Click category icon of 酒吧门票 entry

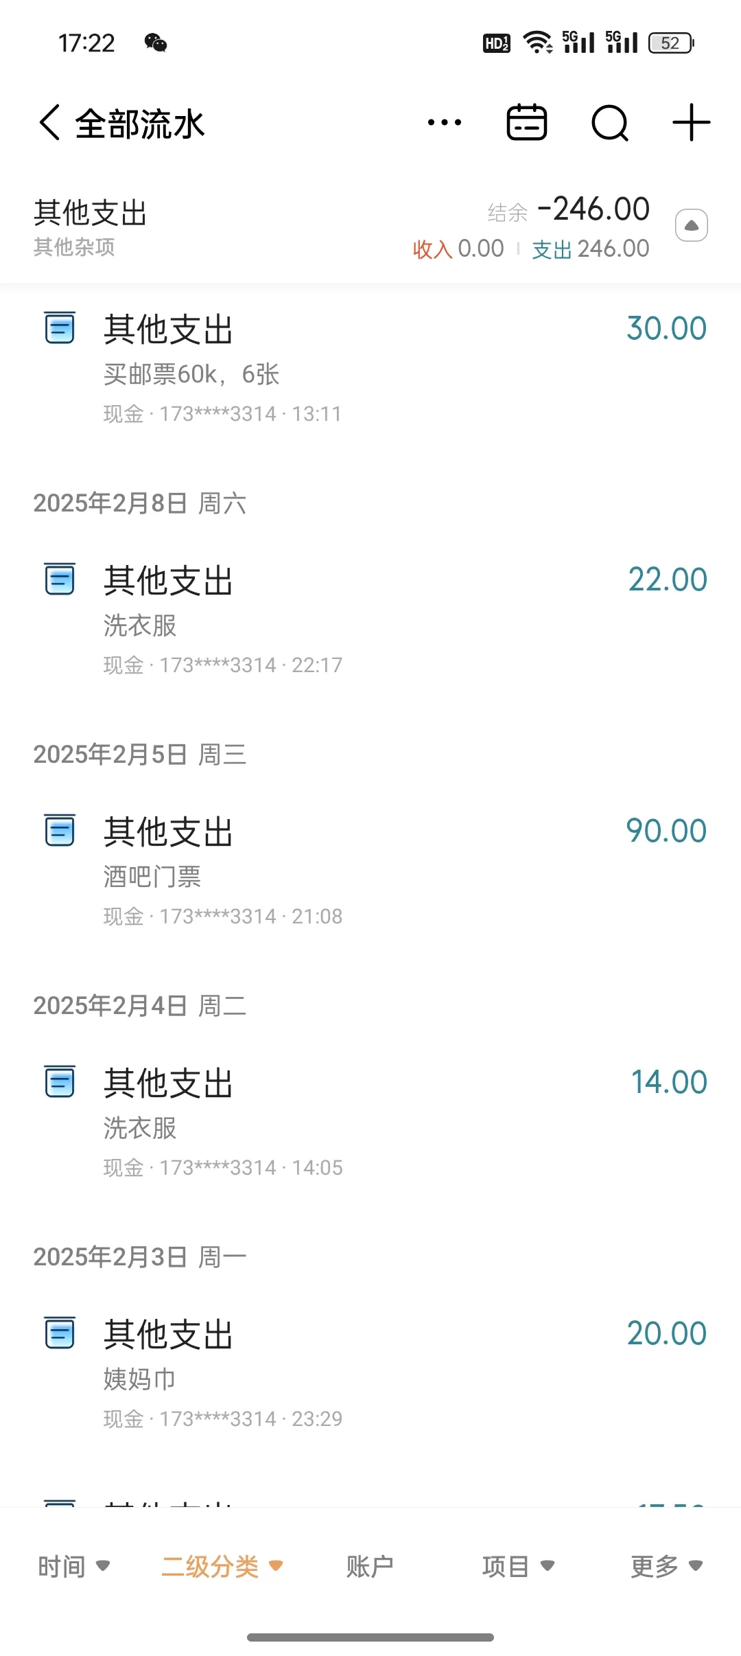(60, 830)
